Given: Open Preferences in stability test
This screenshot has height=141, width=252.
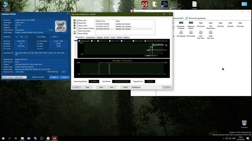Looking at the screenshot, I should [136, 87].
